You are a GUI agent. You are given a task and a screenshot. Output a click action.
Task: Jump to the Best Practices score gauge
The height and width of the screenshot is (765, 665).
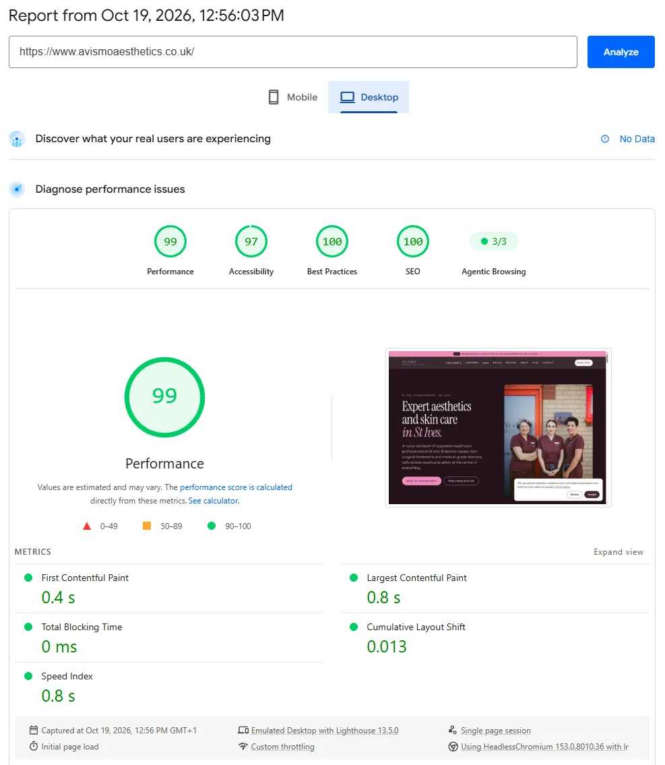332,241
